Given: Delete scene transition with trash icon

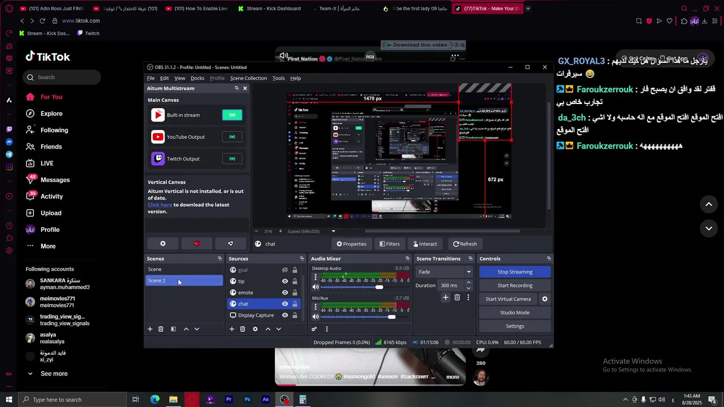Looking at the screenshot, I should click(457, 297).
